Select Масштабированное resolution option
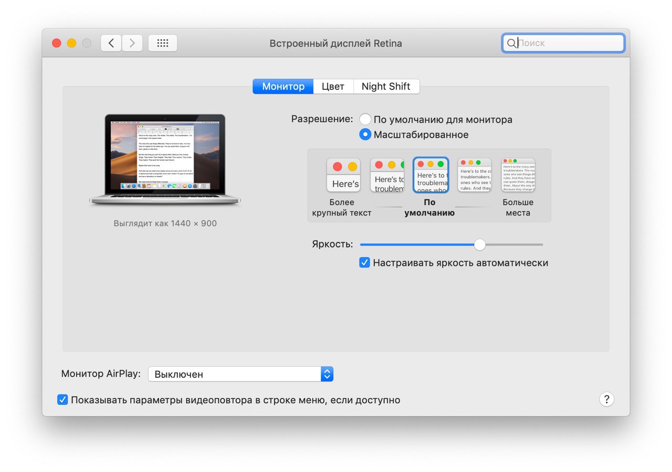The image size is (672, 472). 365,135
